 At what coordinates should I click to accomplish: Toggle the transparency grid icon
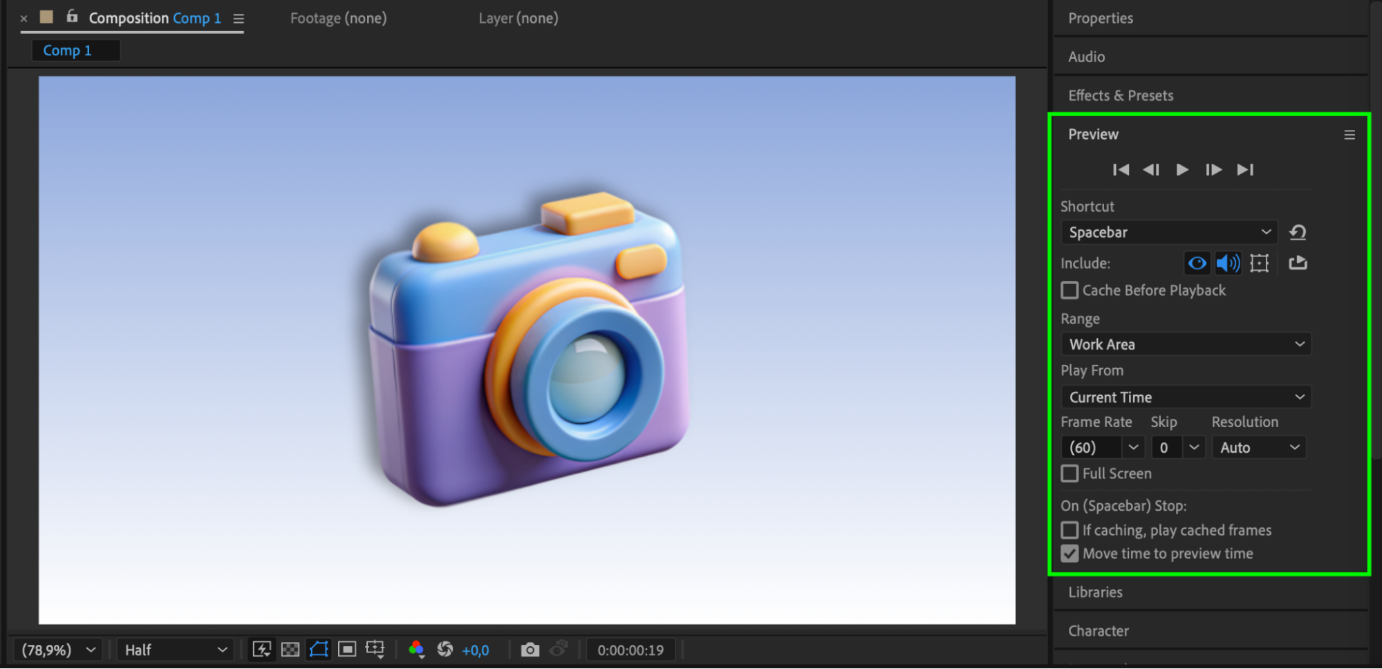click(x=290, y=650)
